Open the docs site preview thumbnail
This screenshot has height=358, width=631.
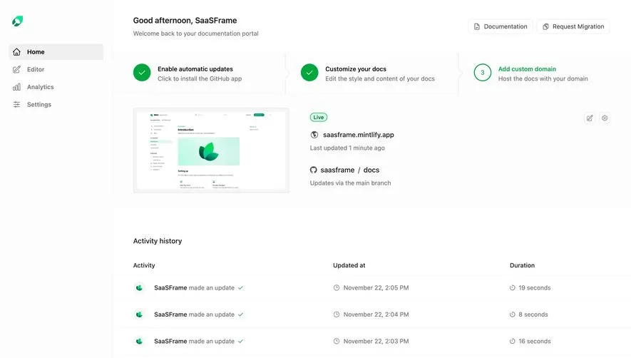[211, 150]
